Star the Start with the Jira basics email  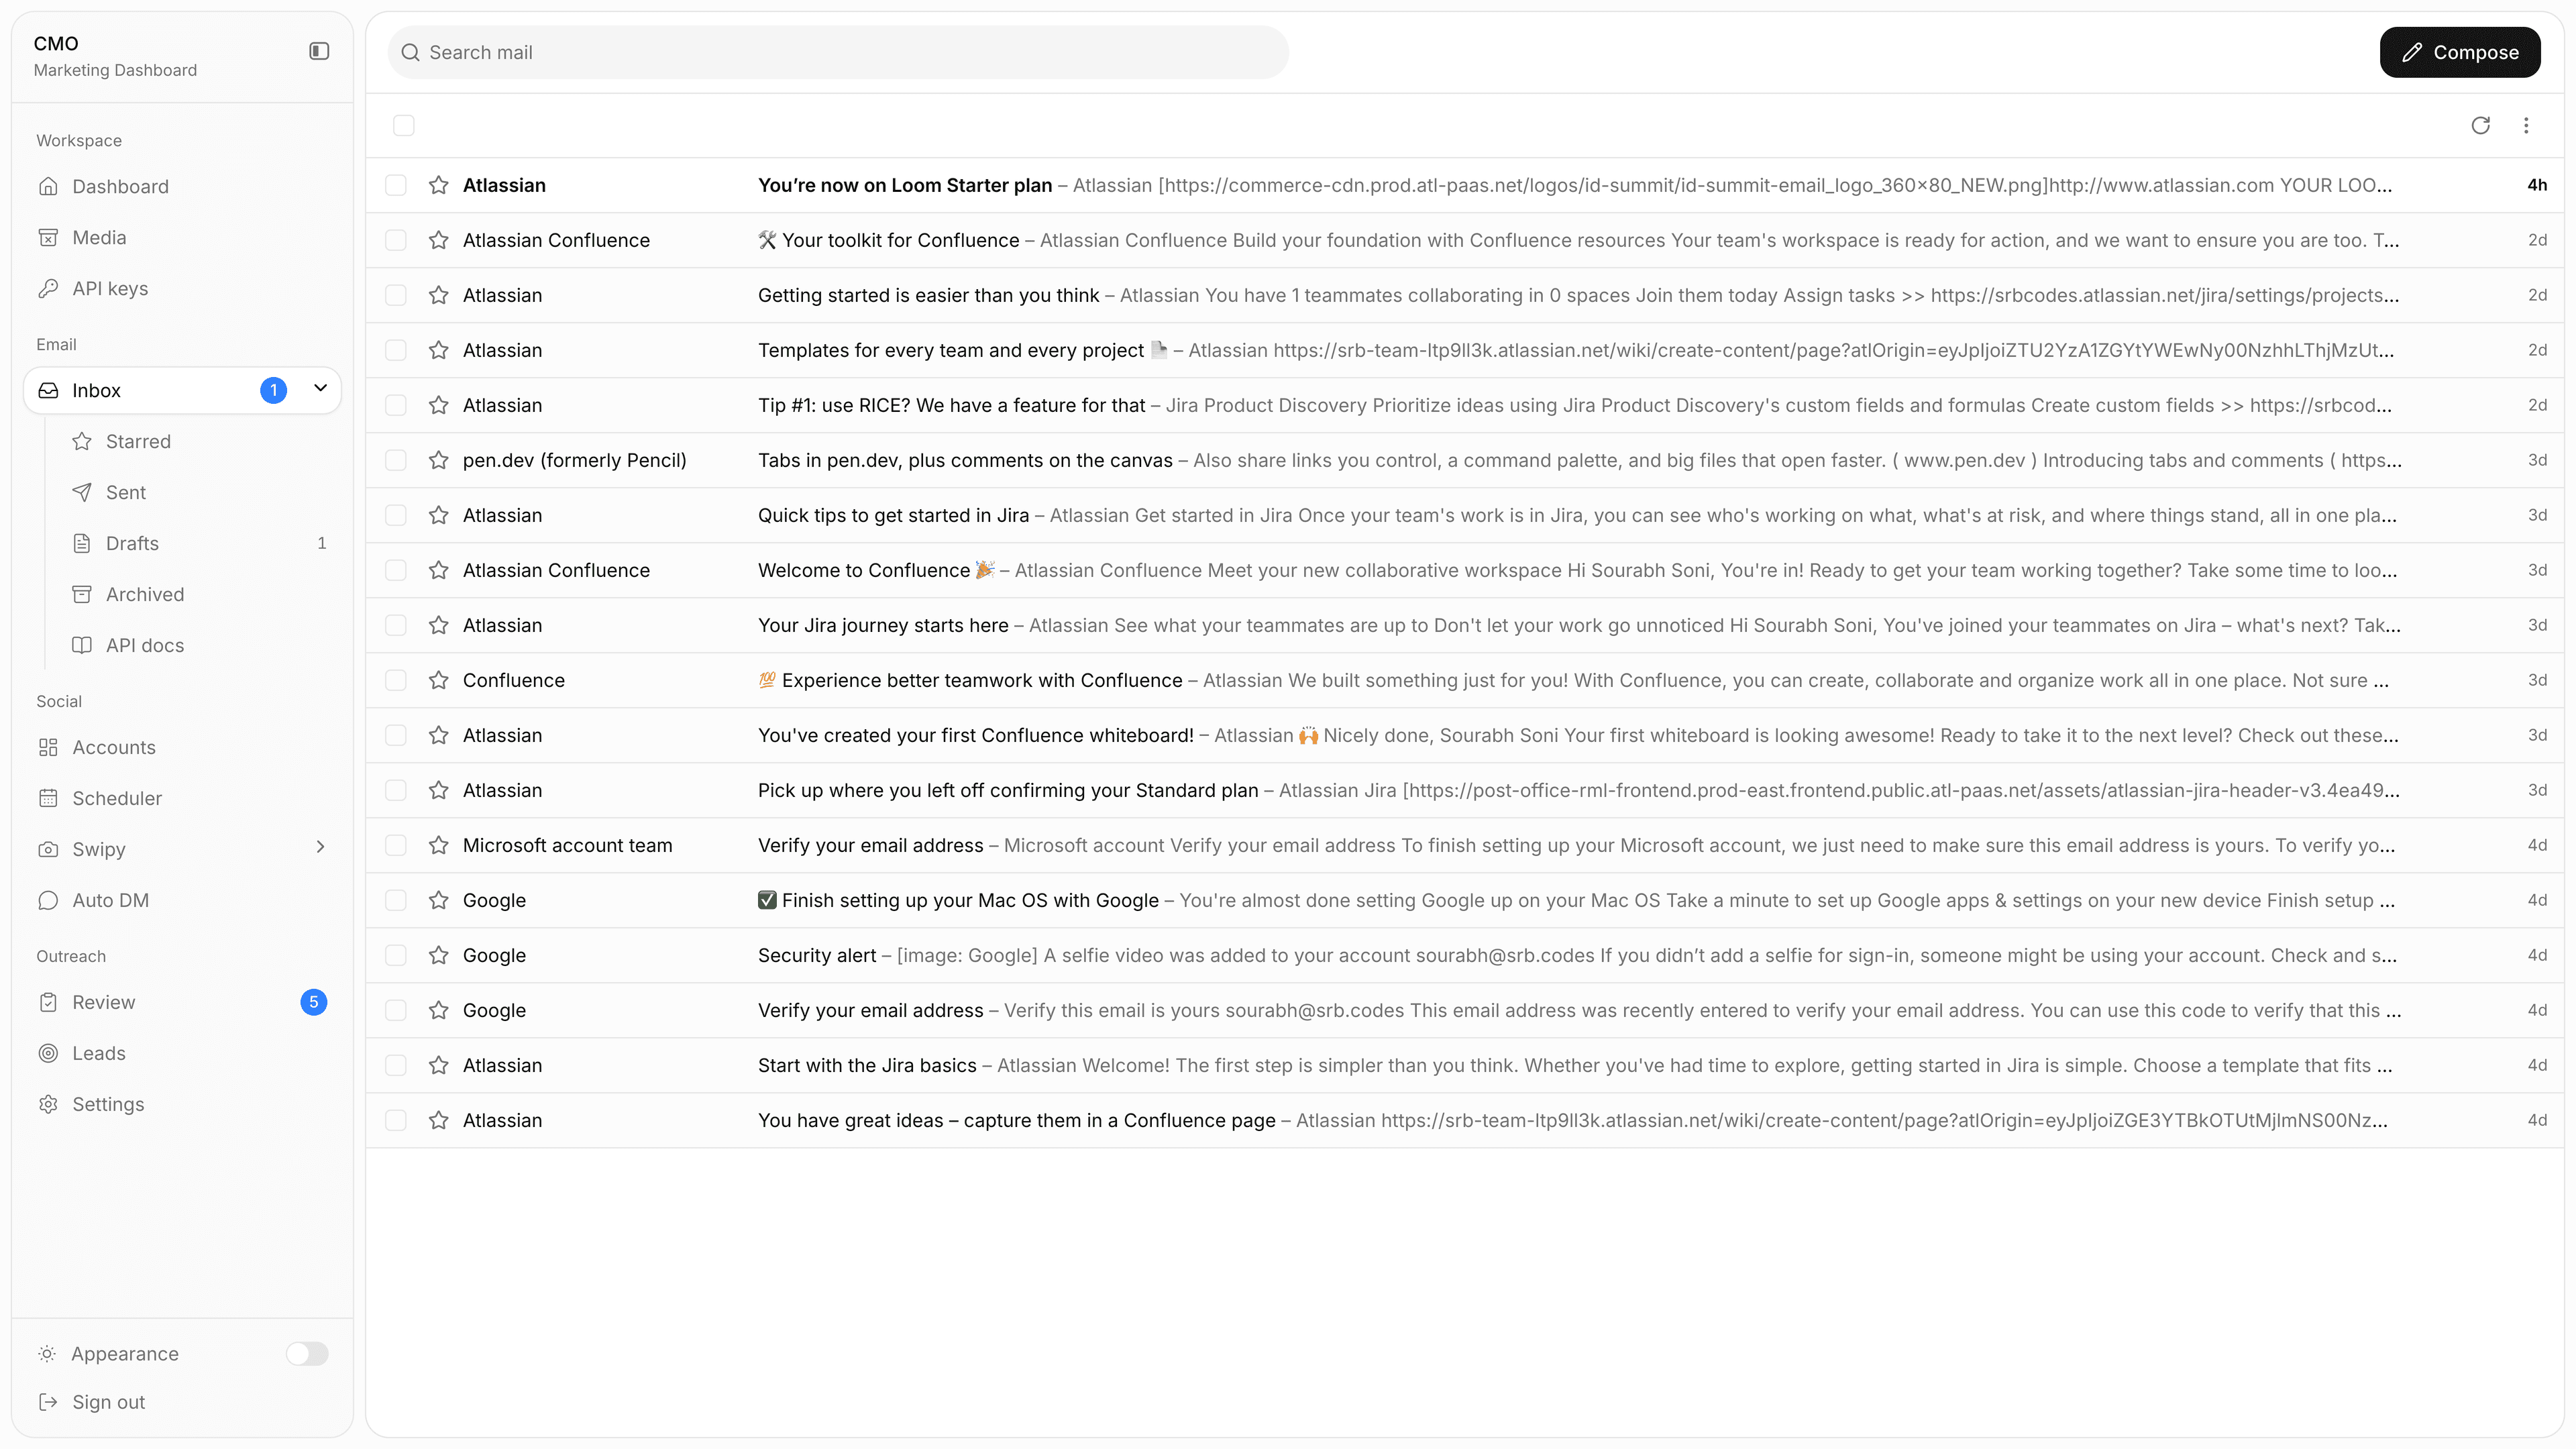(438, 1065)
